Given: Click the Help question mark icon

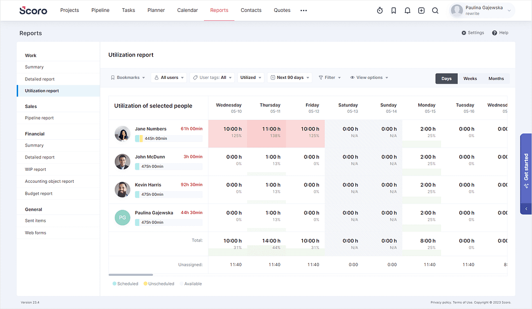Looking at the screenshot, I should pyautogui.click(x=495, y=33).
